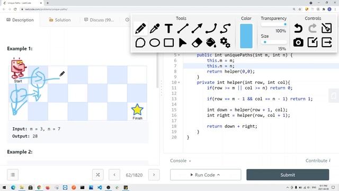339x191 pixels.
Task: Expand Run Code options arrow
Action: [x=218, y=175]
